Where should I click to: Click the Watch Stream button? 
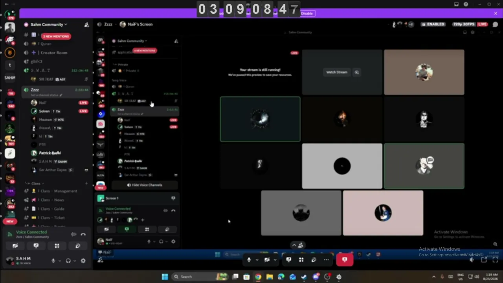(x=337, y=72)
